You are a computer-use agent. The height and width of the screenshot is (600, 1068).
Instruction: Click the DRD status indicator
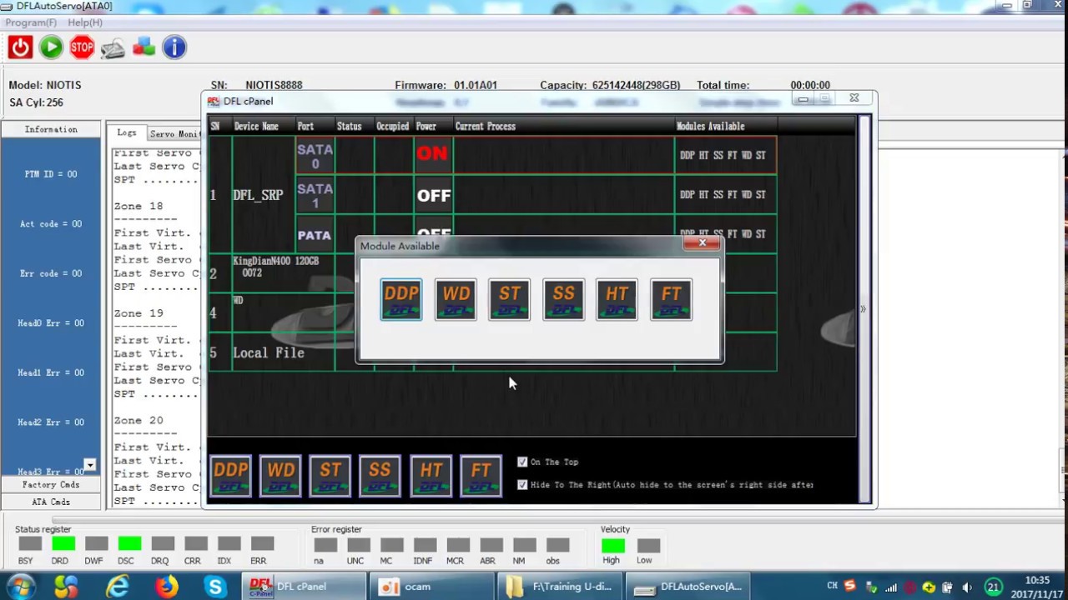pos(63,544)
